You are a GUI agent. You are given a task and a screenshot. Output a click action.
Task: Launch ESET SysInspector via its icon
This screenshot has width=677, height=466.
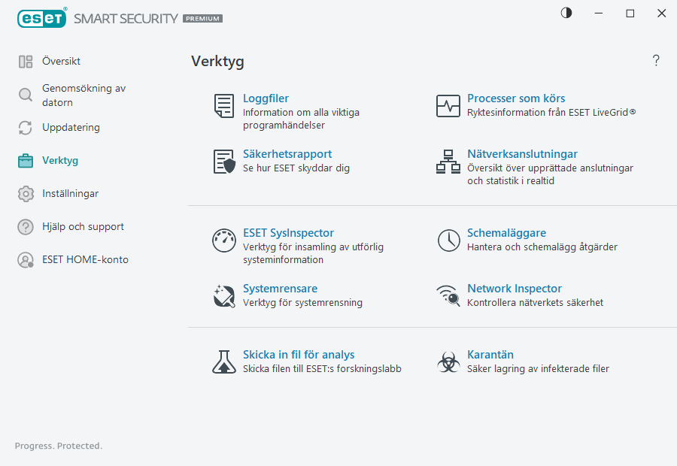click(x=223, y=241)
